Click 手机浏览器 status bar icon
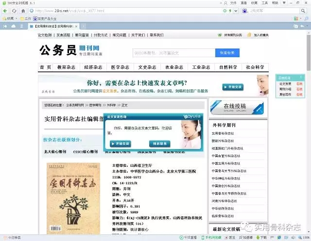Screen dimensions: 311x241 [x=211, y=238]
